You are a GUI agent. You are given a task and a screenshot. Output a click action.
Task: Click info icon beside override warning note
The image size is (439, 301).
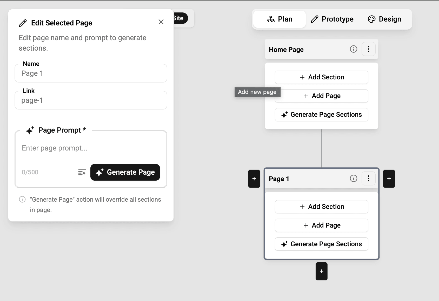coord(22,199)
